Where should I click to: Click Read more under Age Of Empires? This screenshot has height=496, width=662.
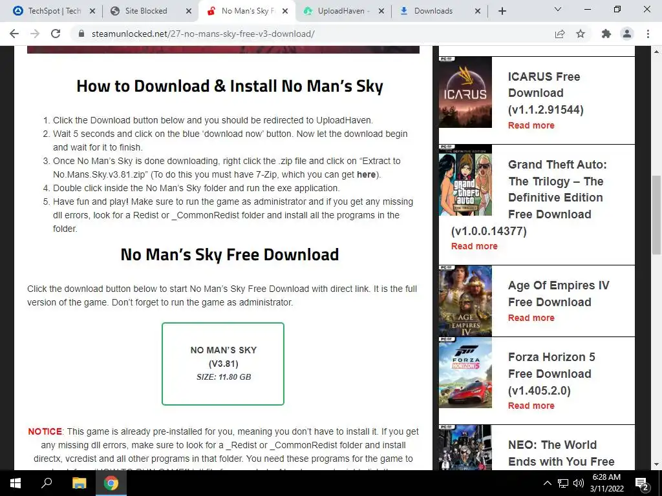tap(531, 318)
